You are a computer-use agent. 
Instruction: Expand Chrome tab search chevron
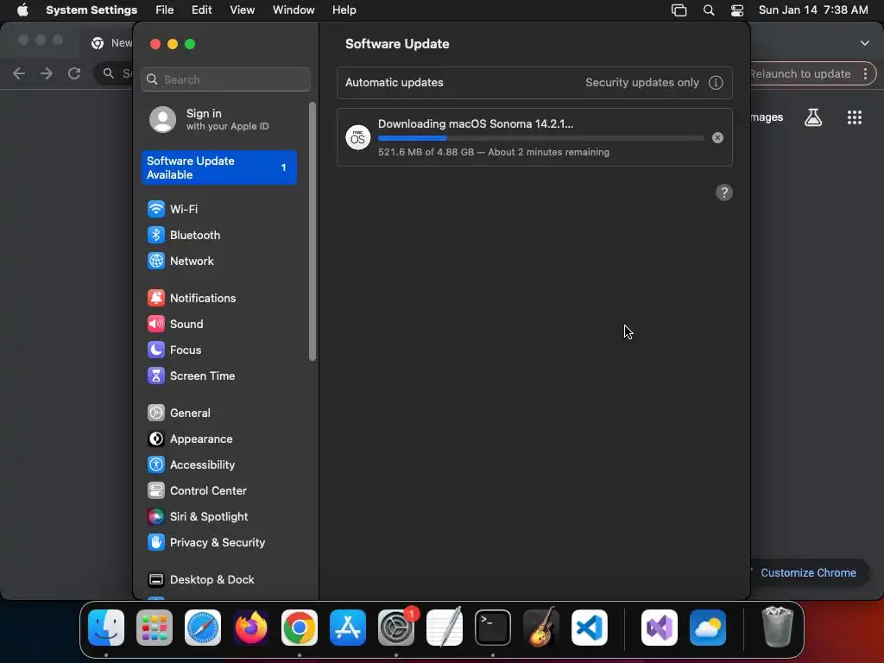pyautogui.click(x=864, y=43)
